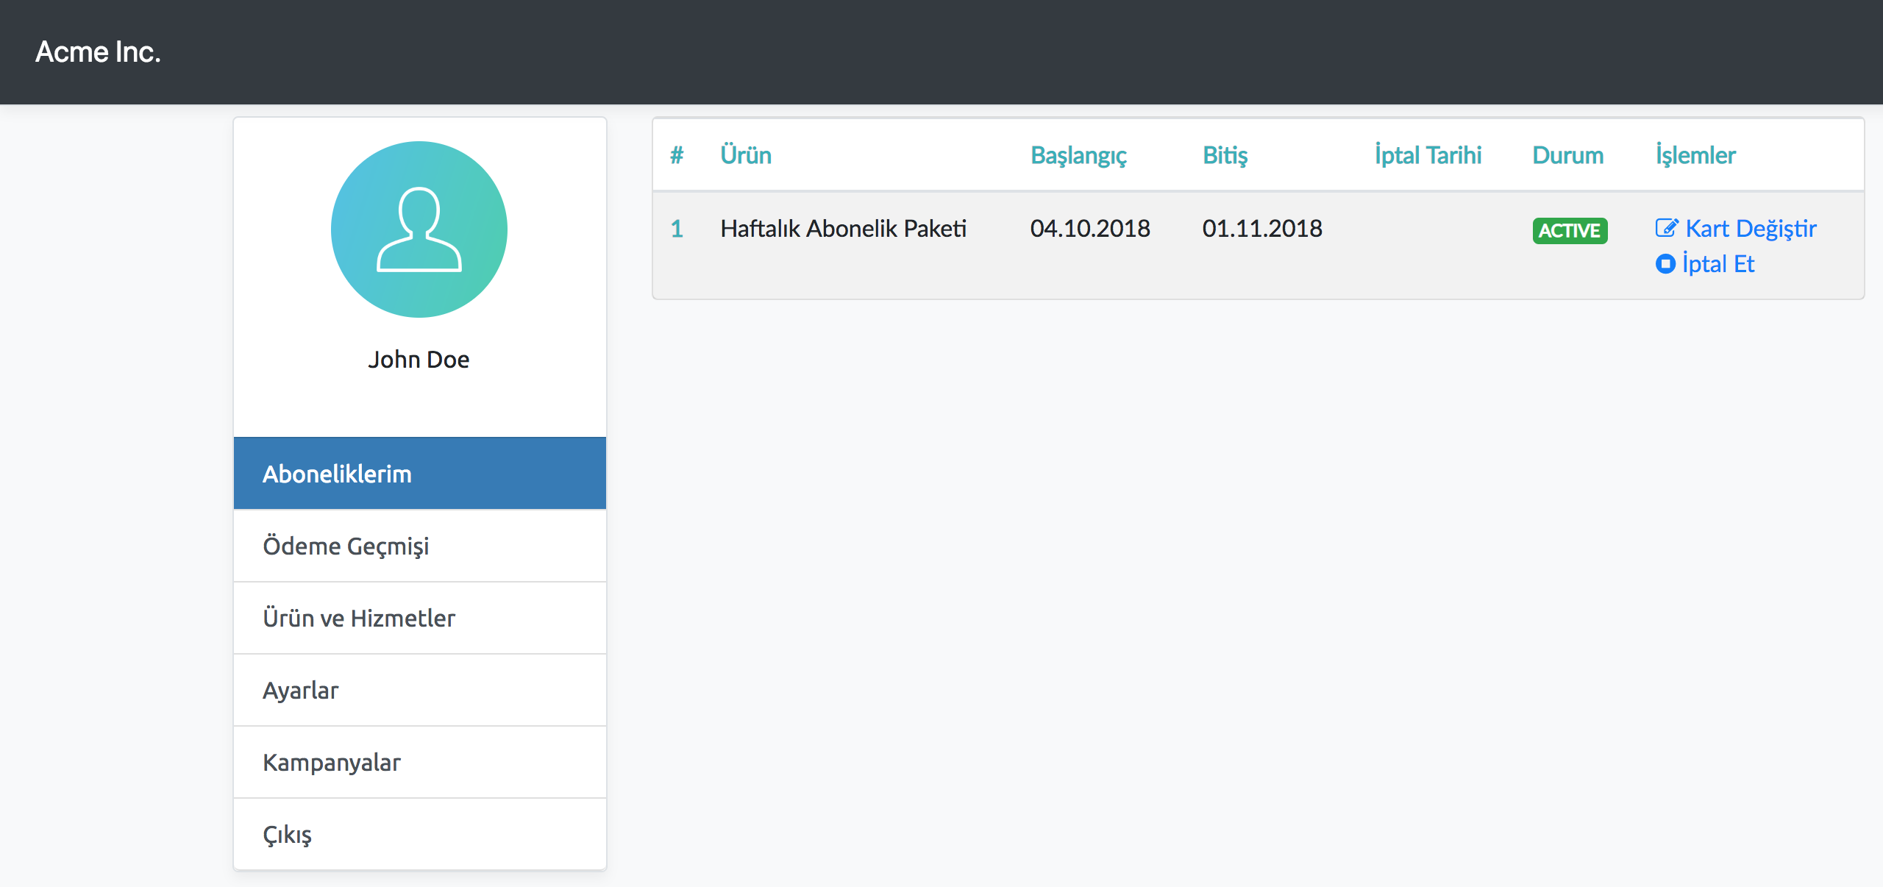The width and height of the screenshot is (1883, 887).
Task: Go to Ürün ve Hizmetler
Action: [x=420, y=618]
